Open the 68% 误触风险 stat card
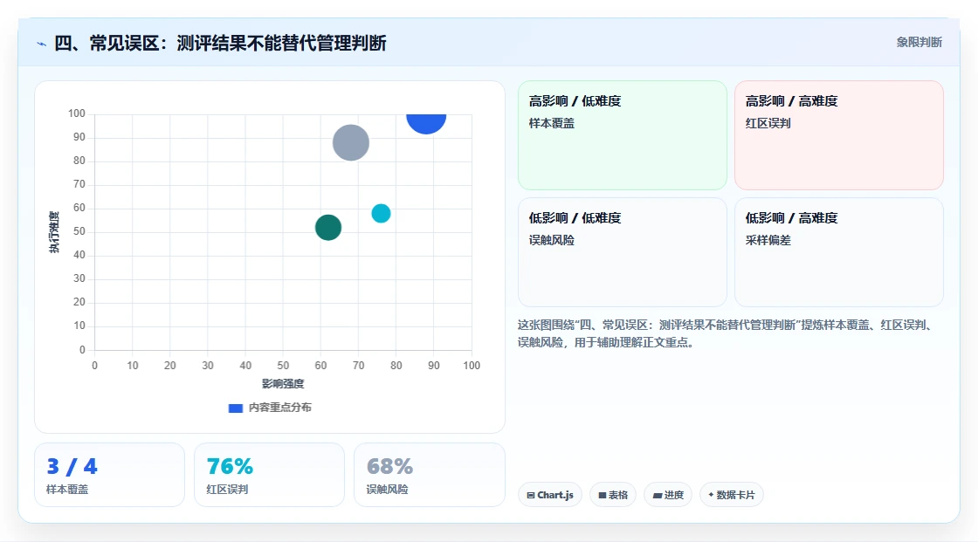Image resolution: width=978 pixels, height=542 pixels. click(429, 476)
